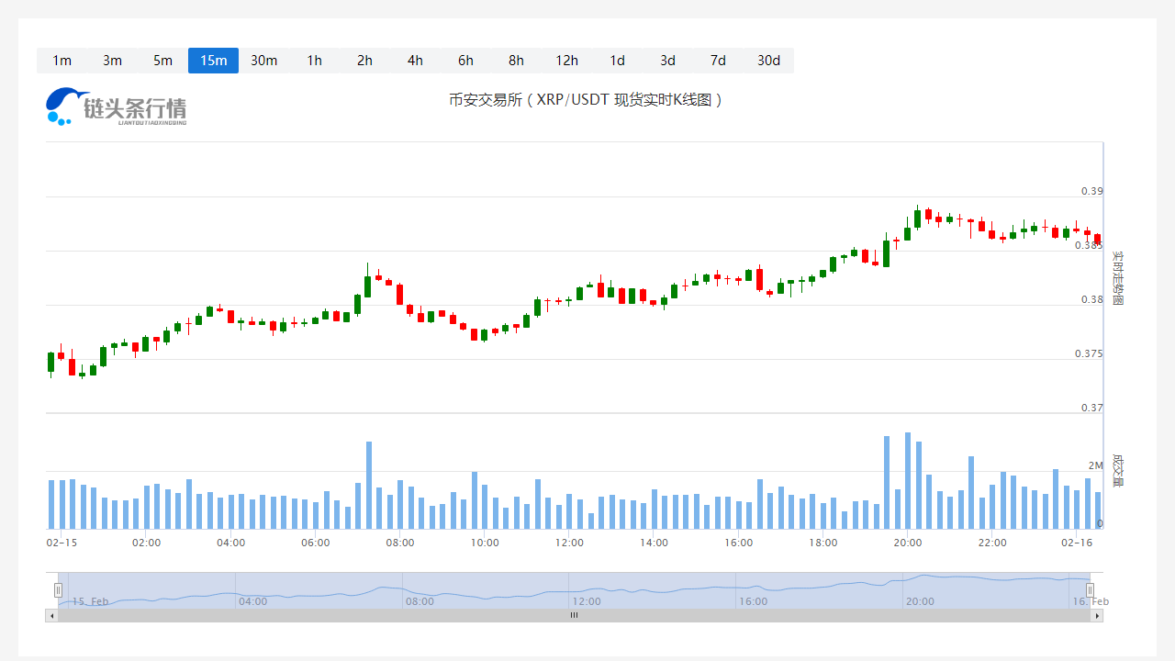Image resolution: width=1175 pixels, height=661 pixels.
Task: Switch chart to 30m interval
Action: point(263,61)
